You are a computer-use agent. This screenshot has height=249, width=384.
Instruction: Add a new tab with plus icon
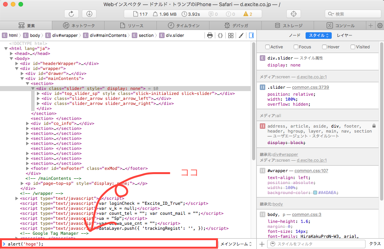point(371,25)
